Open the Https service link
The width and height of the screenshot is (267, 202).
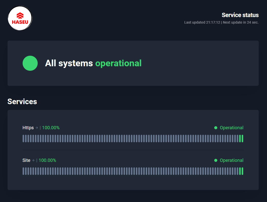tap(28, 128)
